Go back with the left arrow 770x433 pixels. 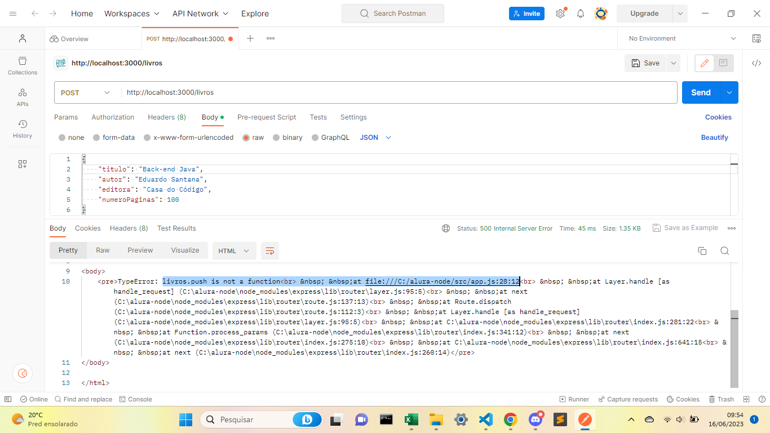[x=35, y=14]
